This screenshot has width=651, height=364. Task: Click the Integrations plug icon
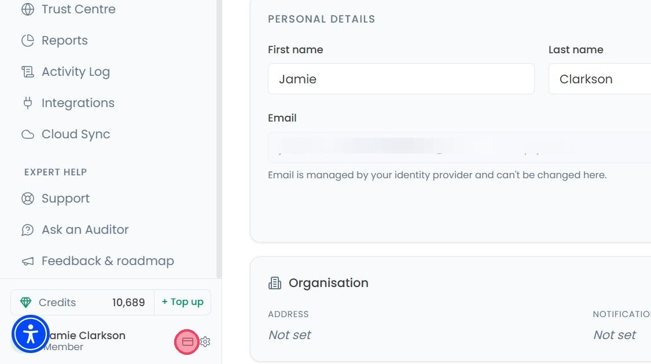click(28, 103)
